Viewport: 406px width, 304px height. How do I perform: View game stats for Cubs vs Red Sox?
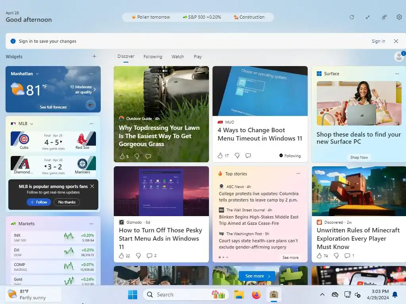click(53, 149)
